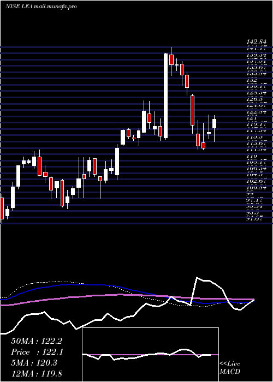Image resolution: width=273 pixels, height=382 pixels.
Task: Click the 99 price axis label
Action: (x=251, y=194)
